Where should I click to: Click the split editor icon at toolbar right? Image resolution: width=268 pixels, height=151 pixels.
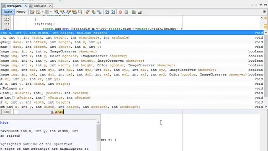pos(265,12)
